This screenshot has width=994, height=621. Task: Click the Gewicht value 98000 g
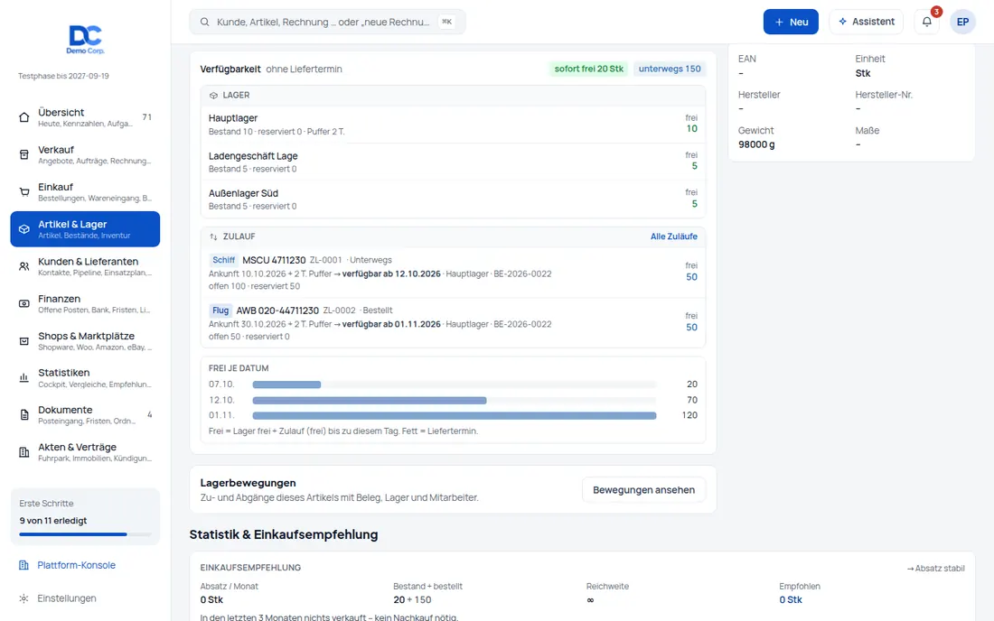(756, 144)
